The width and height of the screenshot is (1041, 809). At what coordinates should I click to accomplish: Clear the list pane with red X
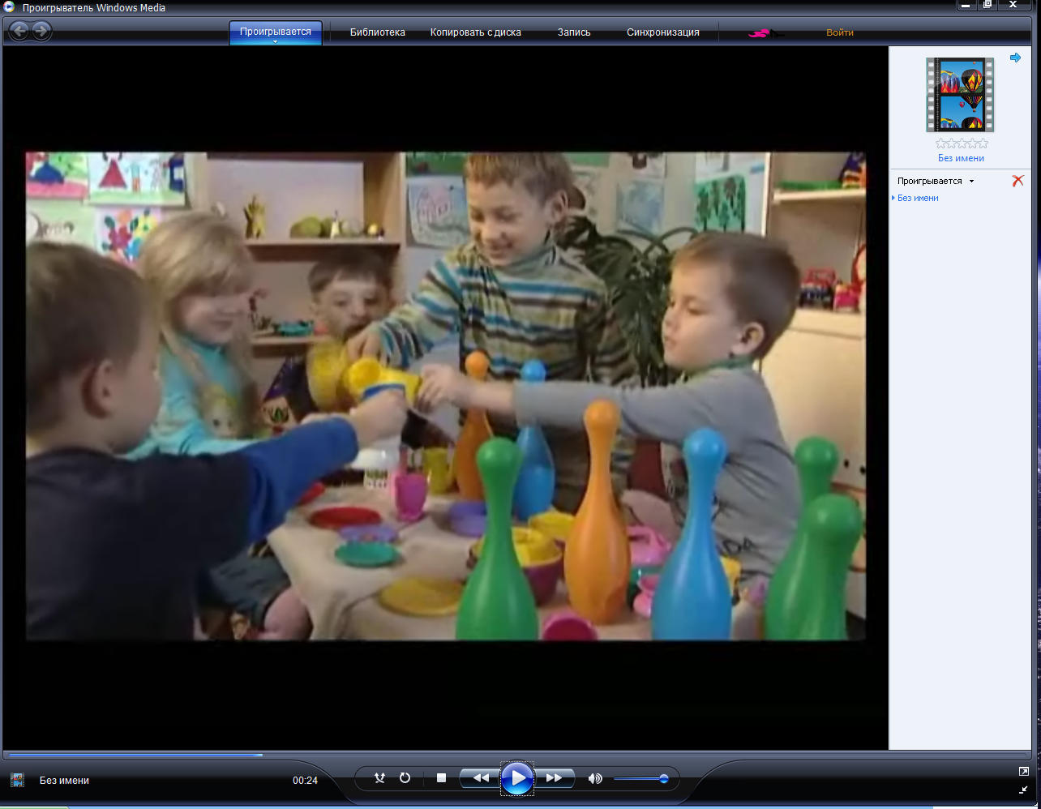(x=1017, y=181)
